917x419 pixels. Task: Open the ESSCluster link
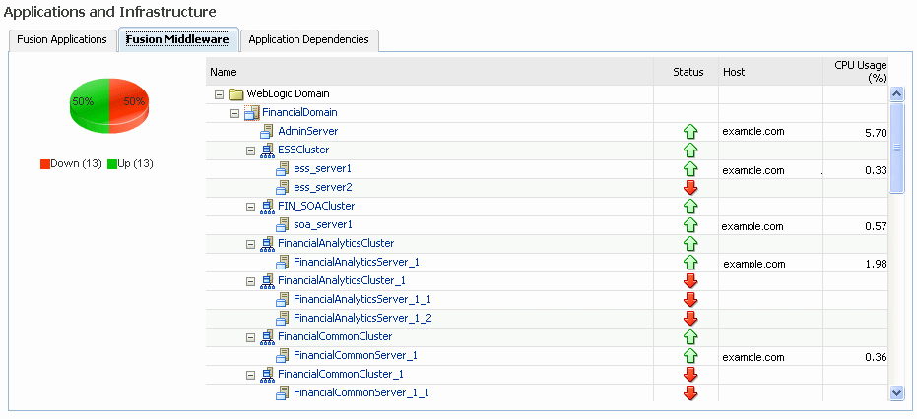303,150
